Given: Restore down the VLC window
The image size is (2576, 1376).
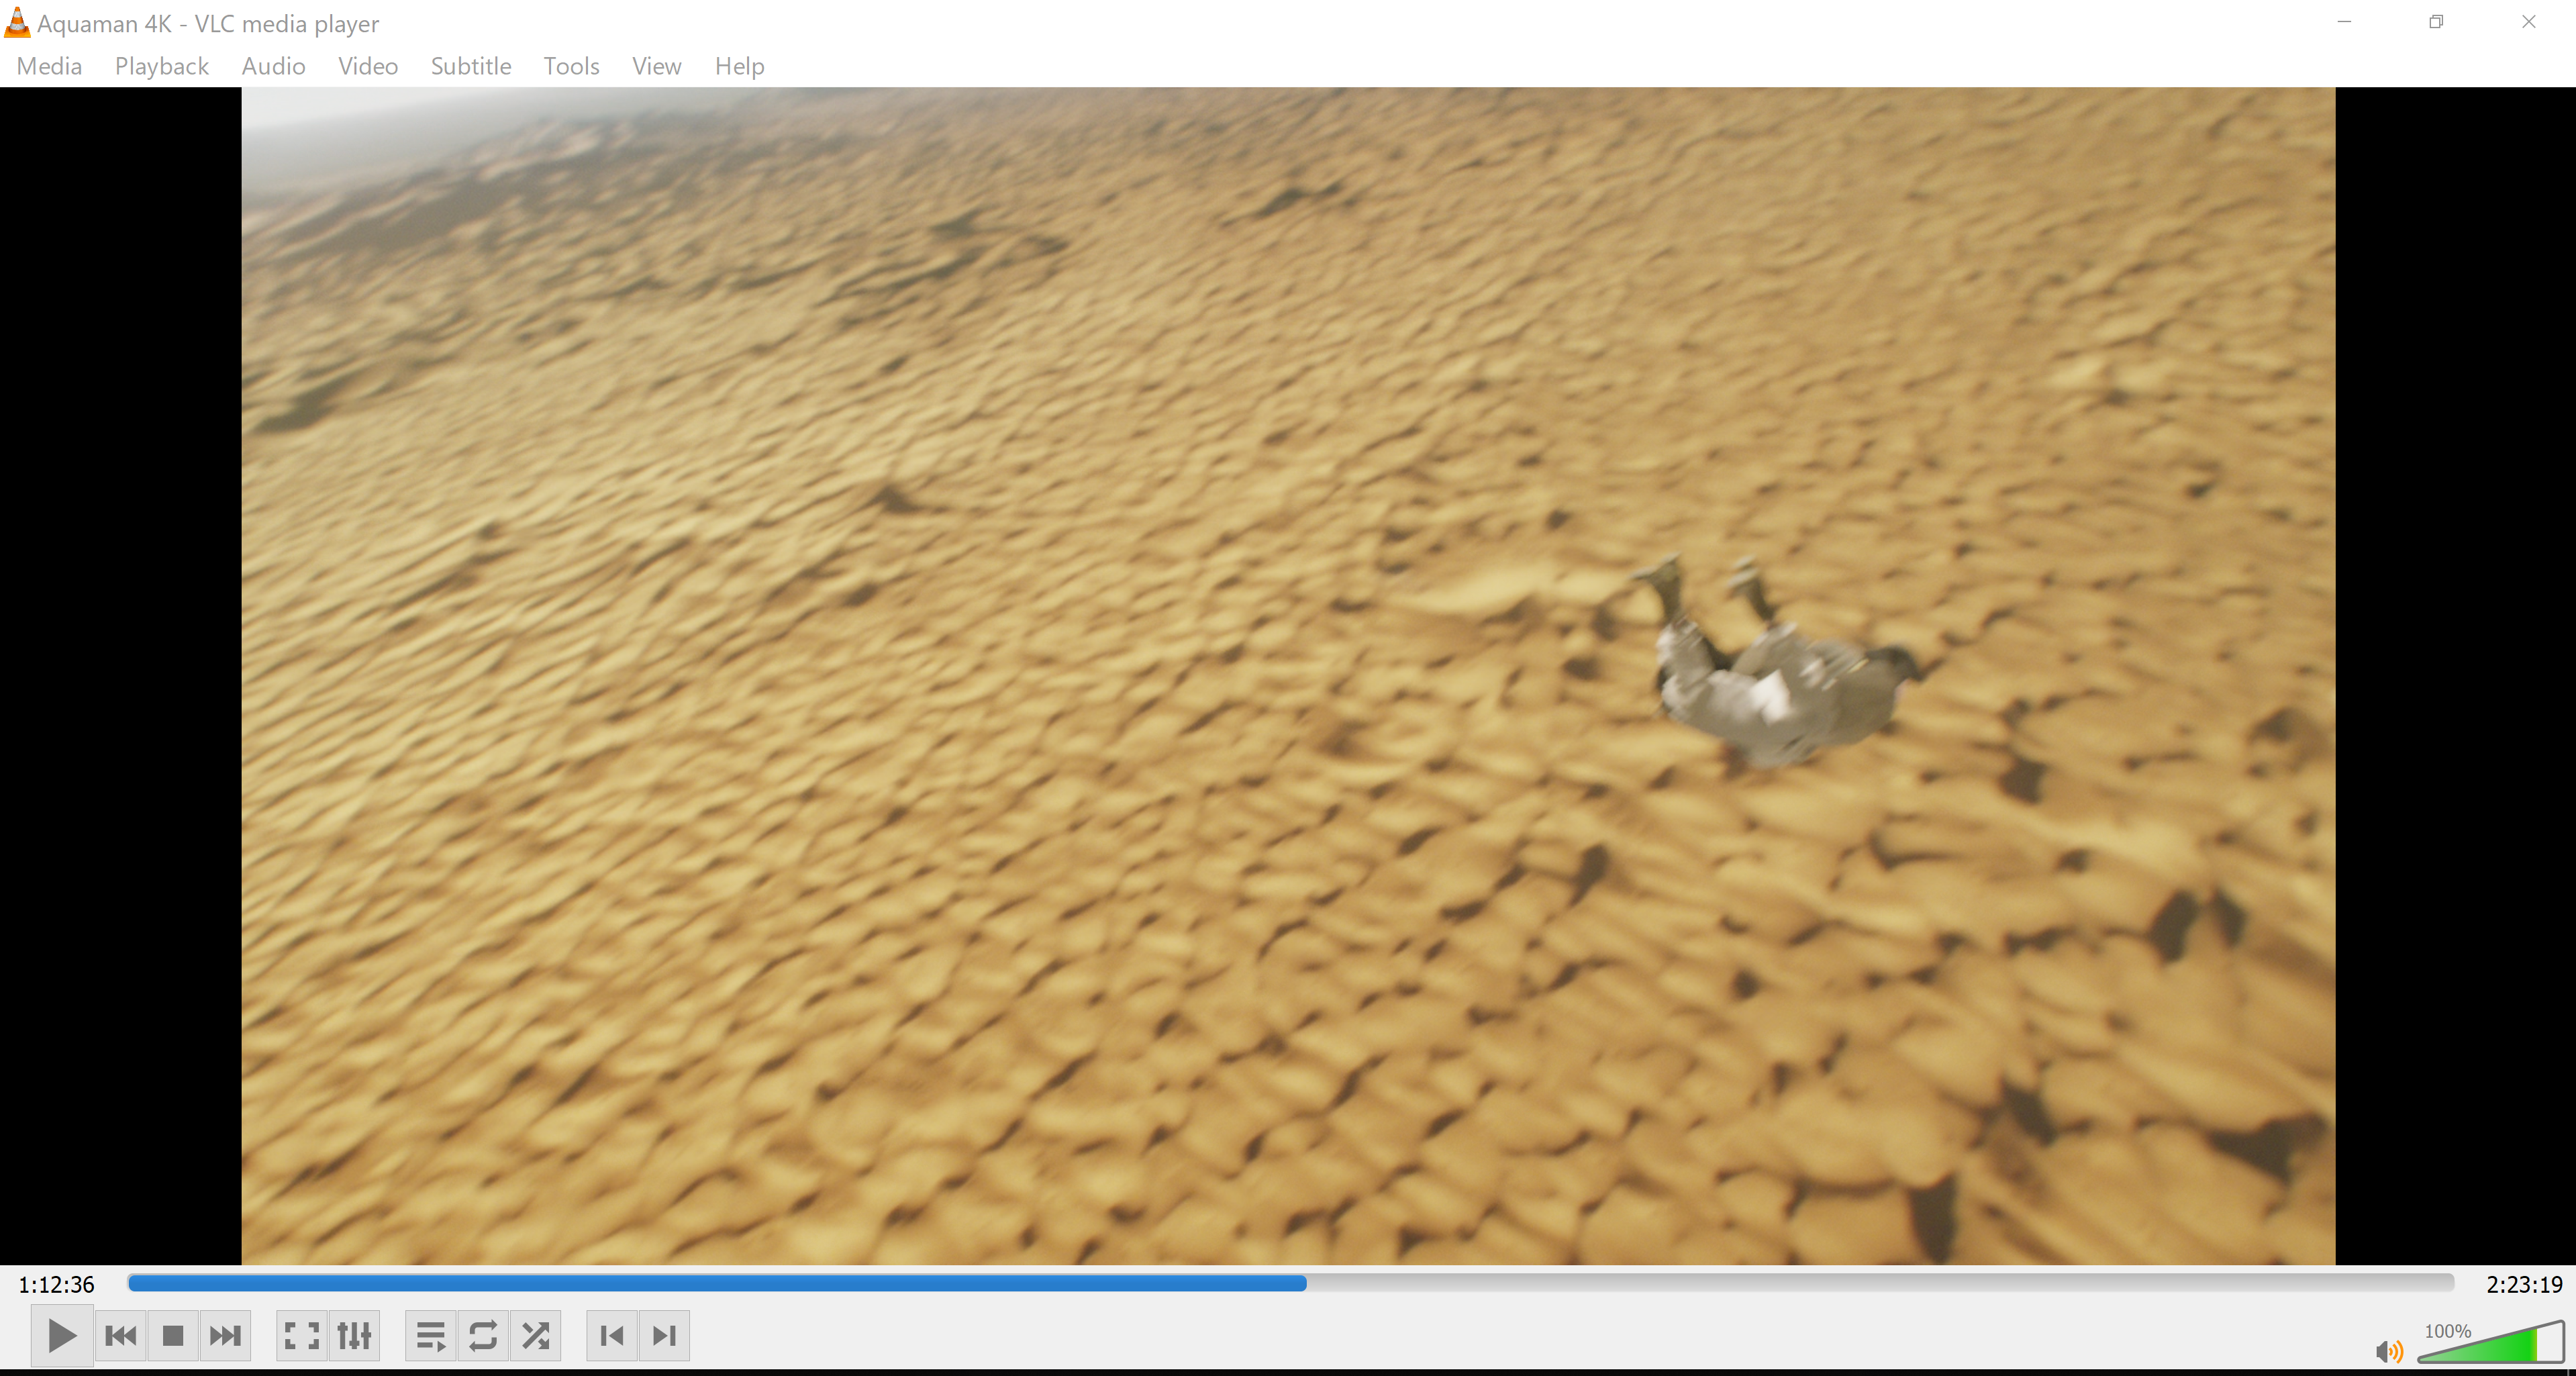Looking at the screenshot, I should click(x=2436, y=22).
